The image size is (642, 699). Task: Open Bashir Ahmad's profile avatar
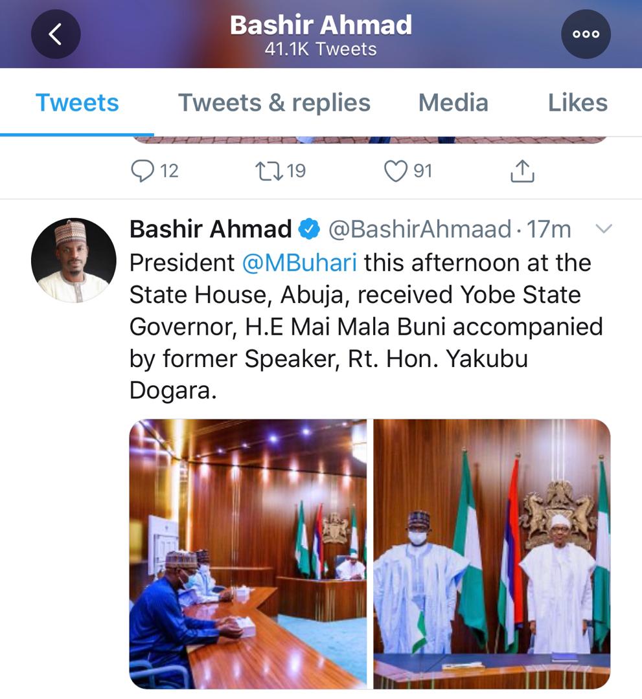(74, 260)
